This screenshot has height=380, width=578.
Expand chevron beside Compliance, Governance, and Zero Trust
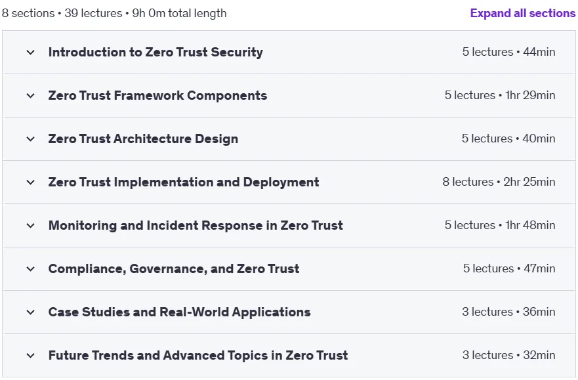(31, 268)
